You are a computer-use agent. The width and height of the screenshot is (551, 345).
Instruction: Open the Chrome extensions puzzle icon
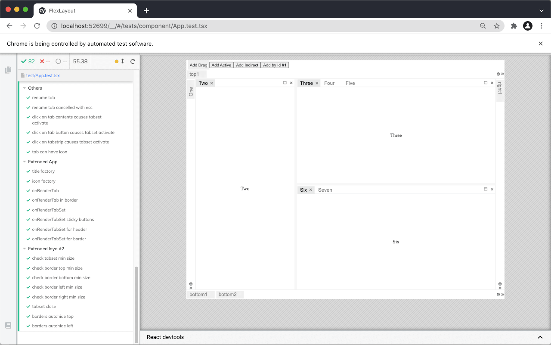pyautogui.click(x=514, y=26)
